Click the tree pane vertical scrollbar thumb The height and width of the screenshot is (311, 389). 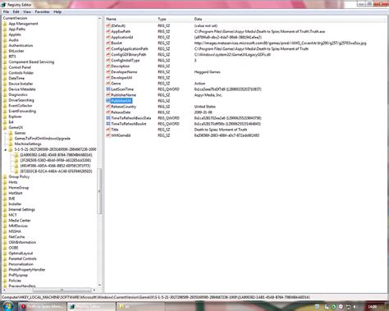coord(99,191)
